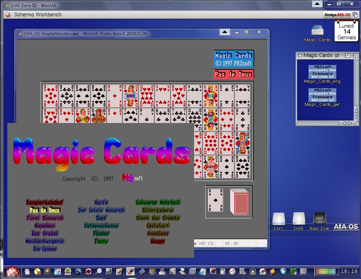361x279 pixels.
Task: Click the face-down card deck
Action: tap(240, 200)
